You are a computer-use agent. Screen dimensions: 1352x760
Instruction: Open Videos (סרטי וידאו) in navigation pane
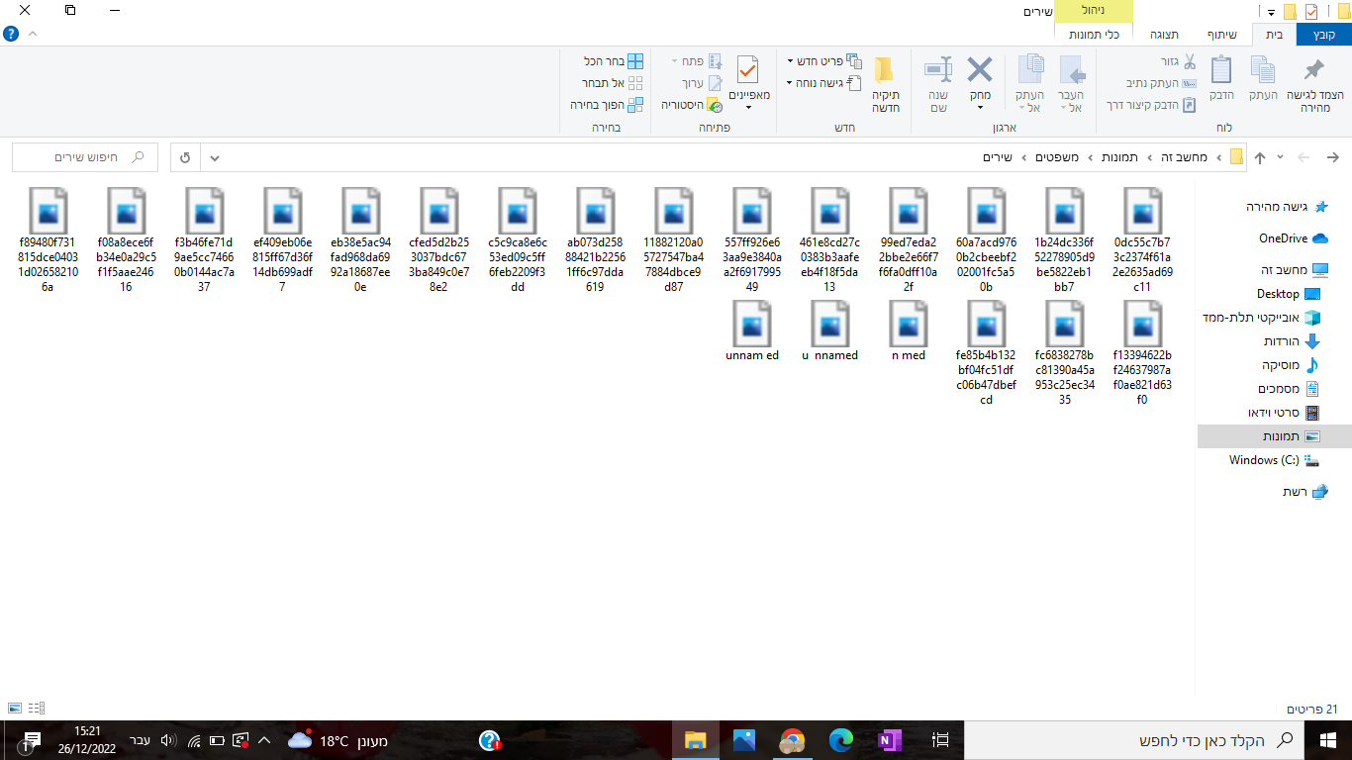coord(1283,413)
